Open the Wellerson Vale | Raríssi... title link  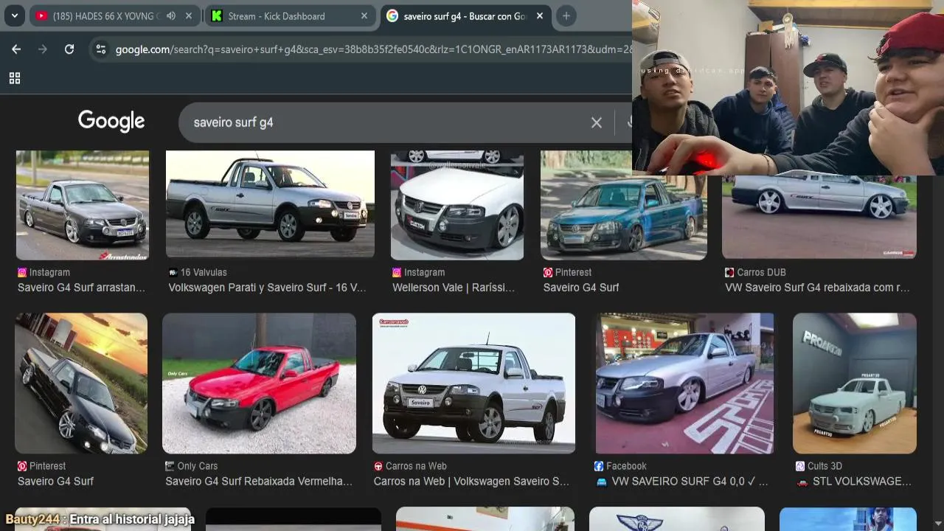(454, 288)
